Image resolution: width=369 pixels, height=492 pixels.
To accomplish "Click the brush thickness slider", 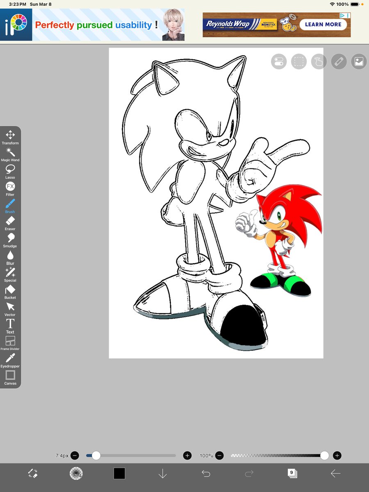I will coord(131,456).
